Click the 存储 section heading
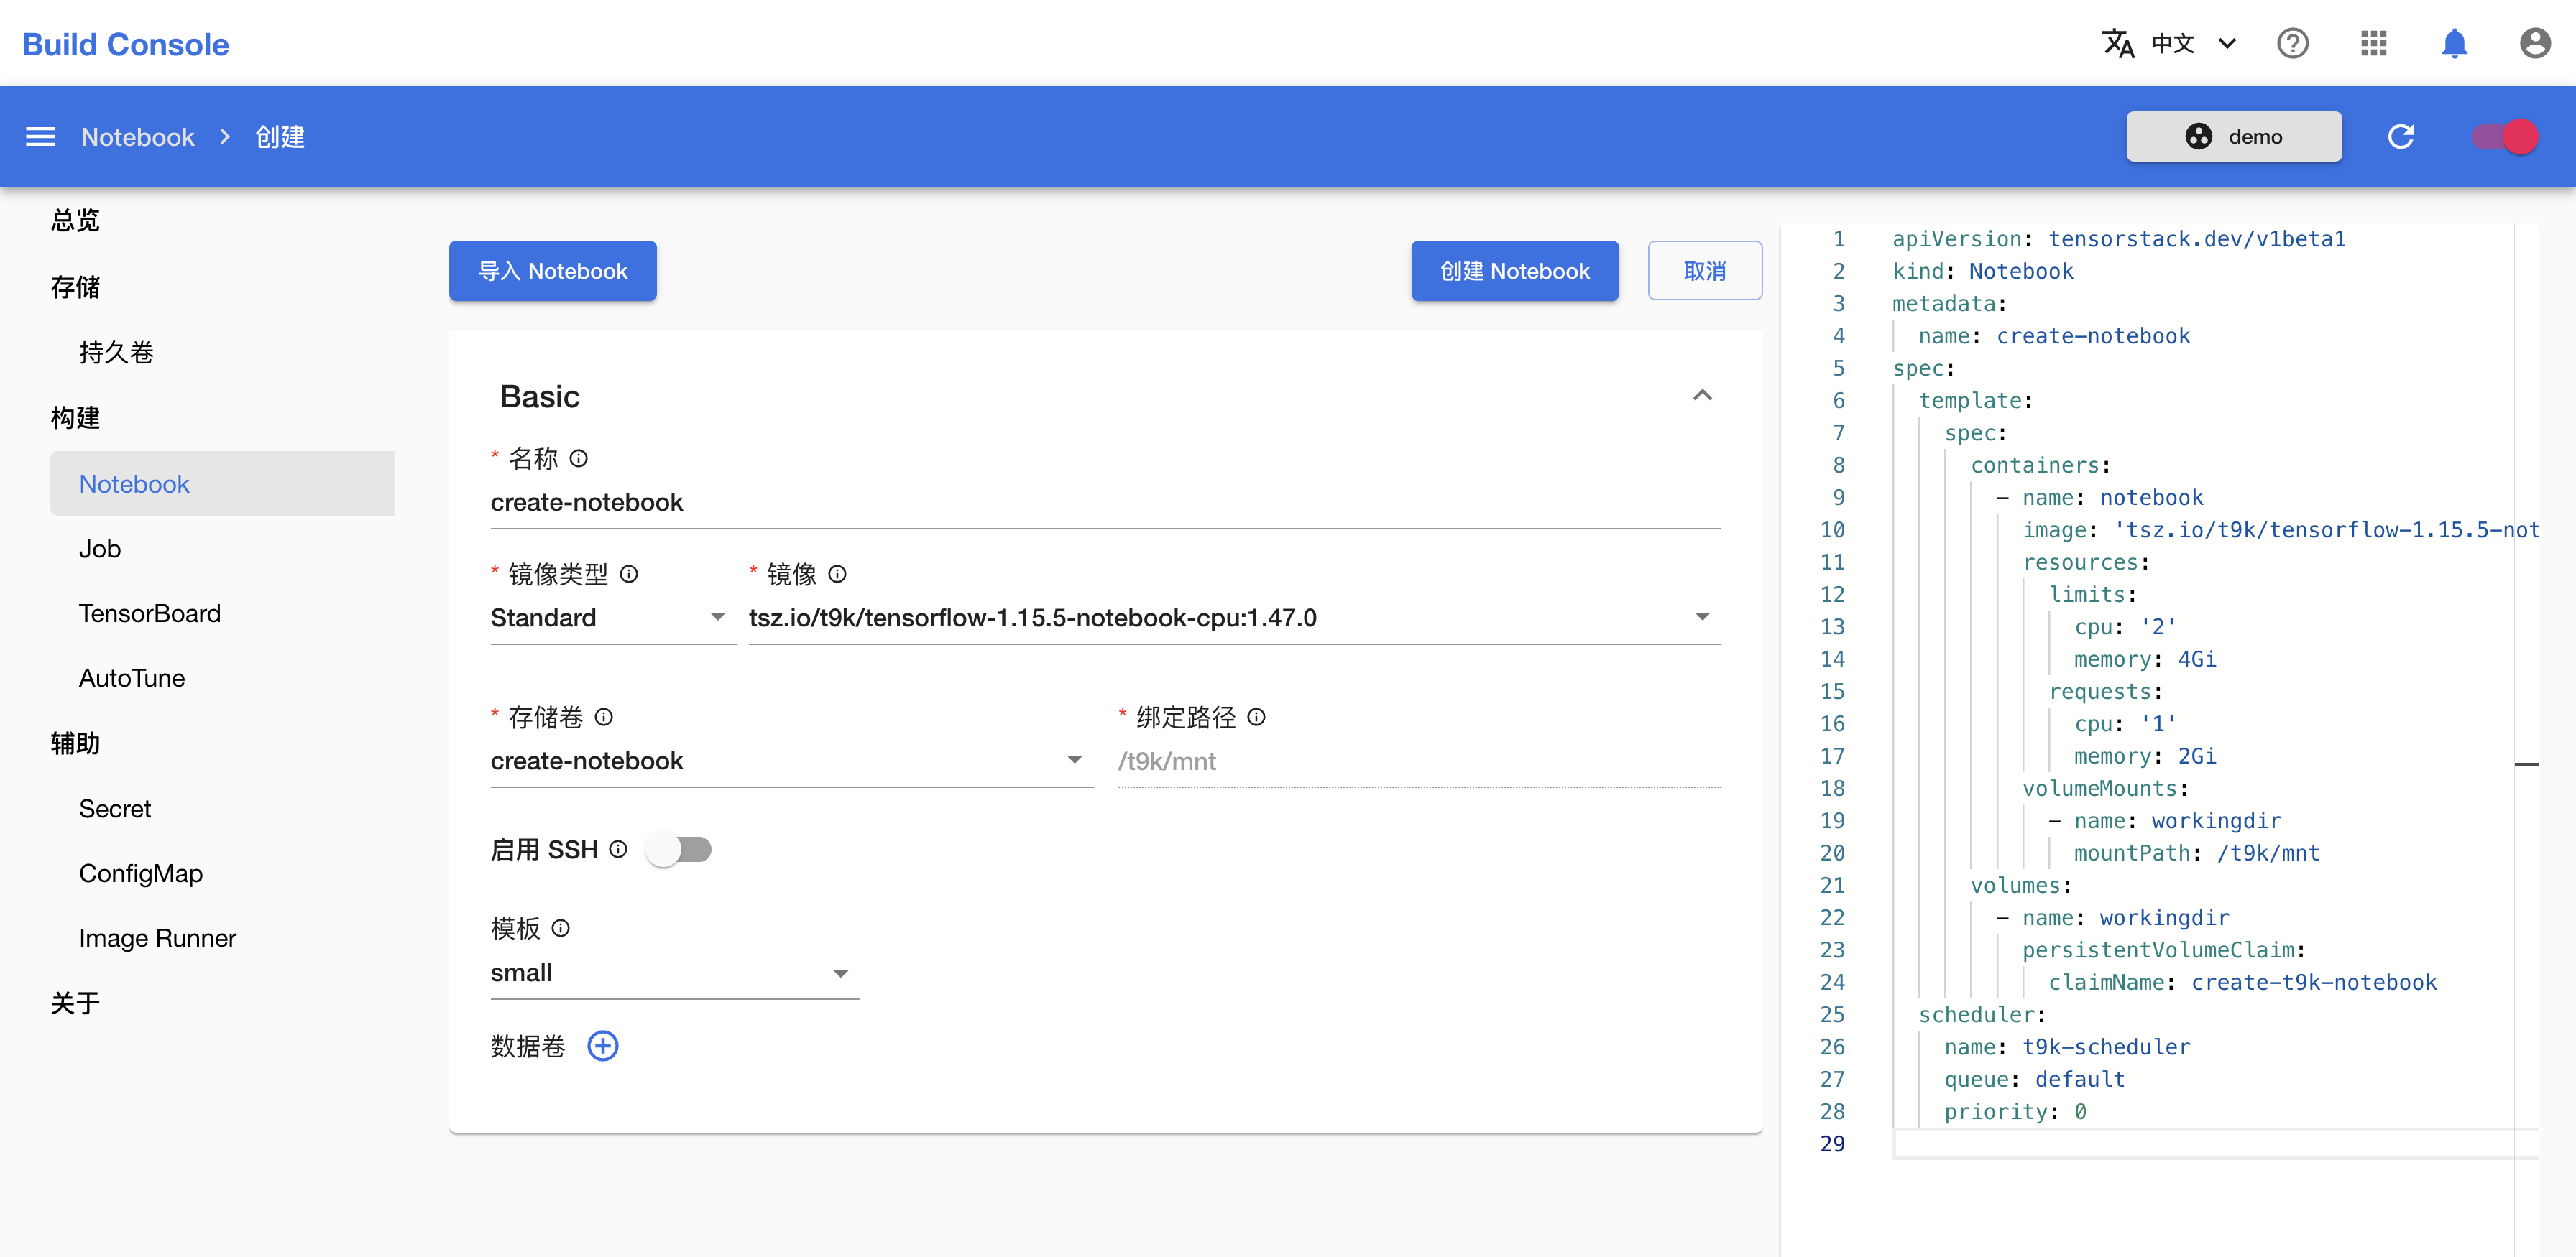The height and width of the screenshot is (1257, 2576). tap(75, 288)
